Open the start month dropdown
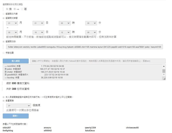The height and width of the screenshot is (133, 172). (12, 23)
